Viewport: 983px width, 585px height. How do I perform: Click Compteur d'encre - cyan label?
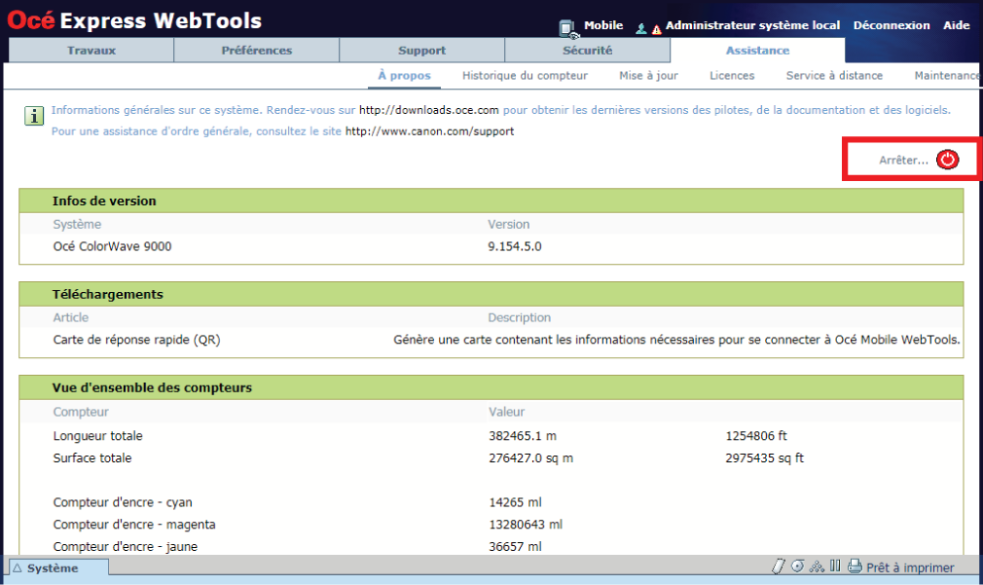(x=123, y=501)
